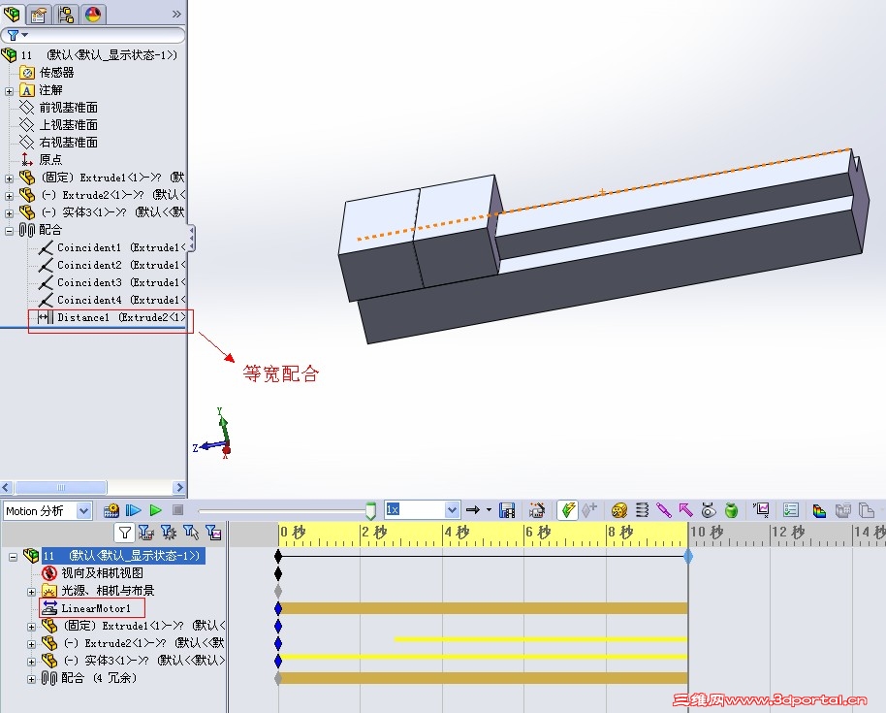Select the black key marker at 0 seconds
This screenshot has width=886, height=713.
(280, 555)
